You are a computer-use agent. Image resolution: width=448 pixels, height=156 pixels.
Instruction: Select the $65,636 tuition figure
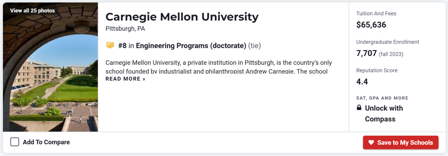click(371, 25)
